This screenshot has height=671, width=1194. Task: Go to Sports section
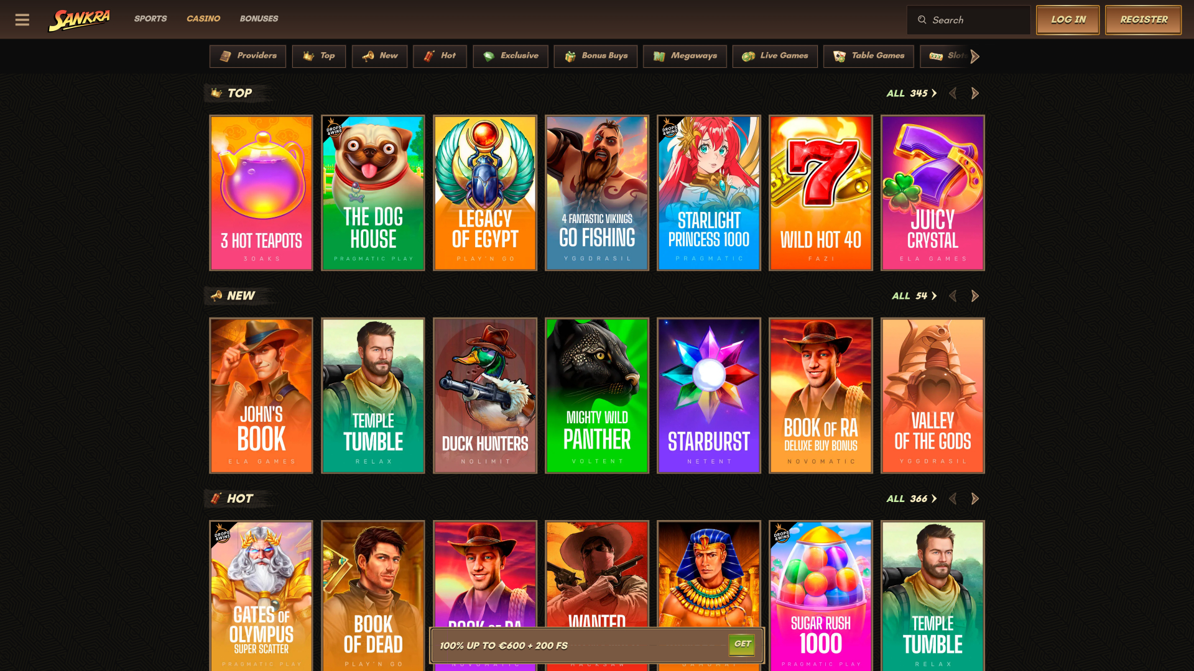click(x=150, y=19)
